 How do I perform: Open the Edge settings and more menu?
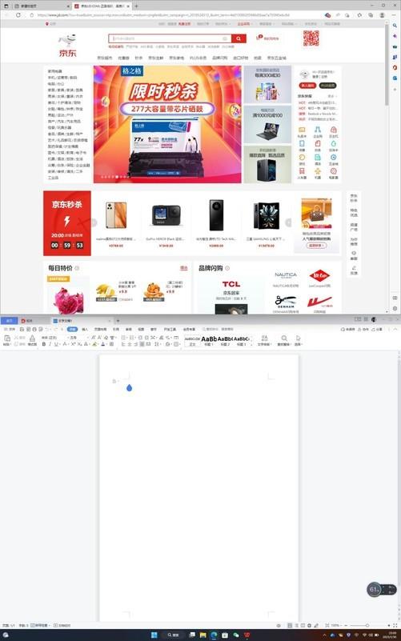click(394, 14)
